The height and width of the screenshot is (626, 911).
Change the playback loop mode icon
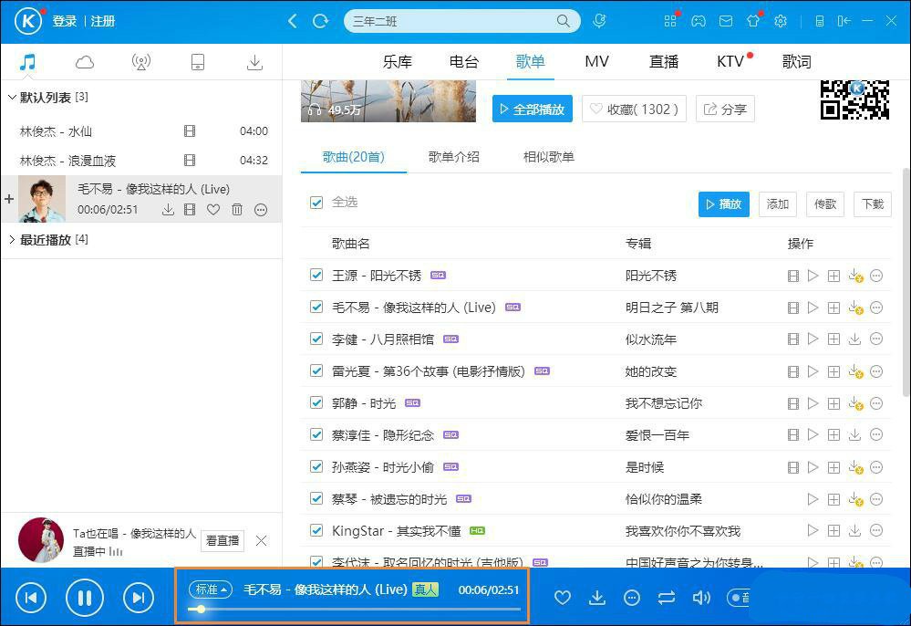pyautogui.click(x=666, y=598)
